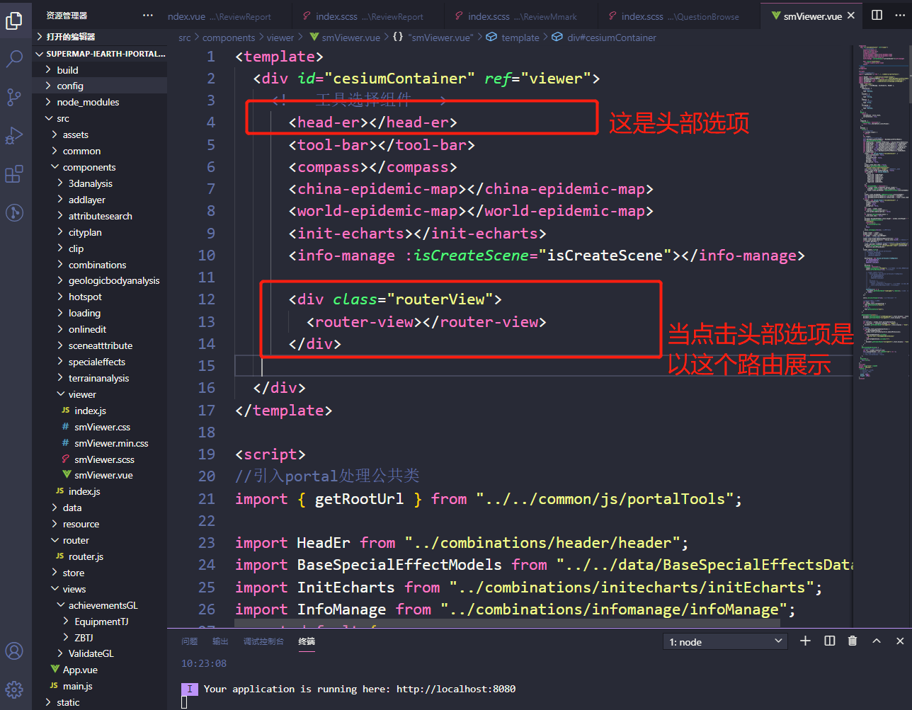Screen dimensions: 912x710
Task: Open the Source Control view
Action: pyautogui.click(x=14, y=97)
